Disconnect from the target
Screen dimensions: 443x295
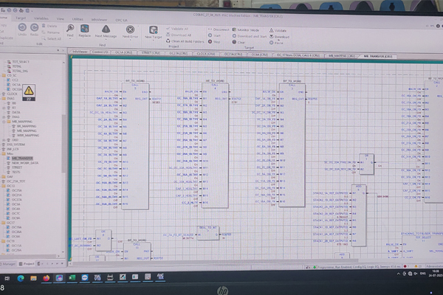point(219,29)
